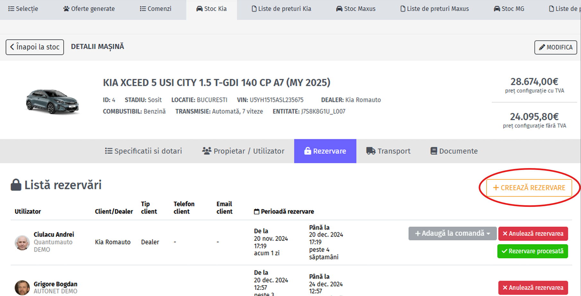The height and width of the screenshot is (296, 581).
Task: Open Liste de preturi Maxus tab
Action: (x=435, y=9)
